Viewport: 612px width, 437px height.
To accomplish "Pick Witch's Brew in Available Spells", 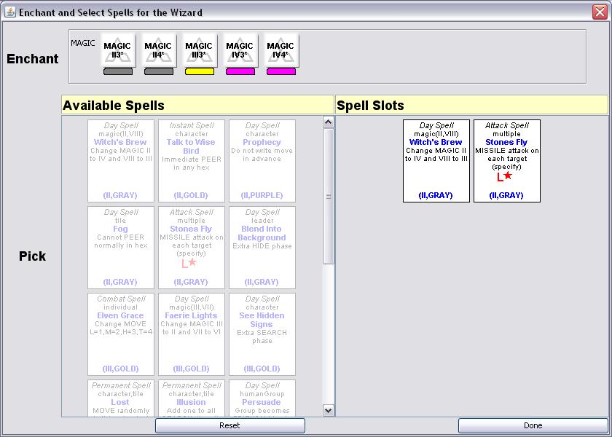I will pyautogui.click(x=121, y=161).
